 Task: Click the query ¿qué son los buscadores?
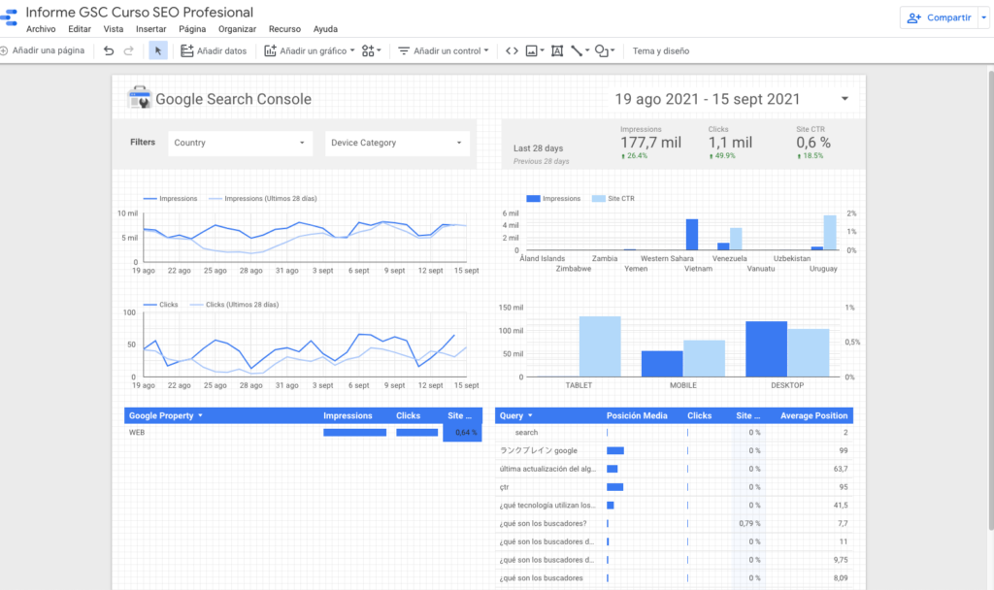pyautogui.click(x=543, y=523)
